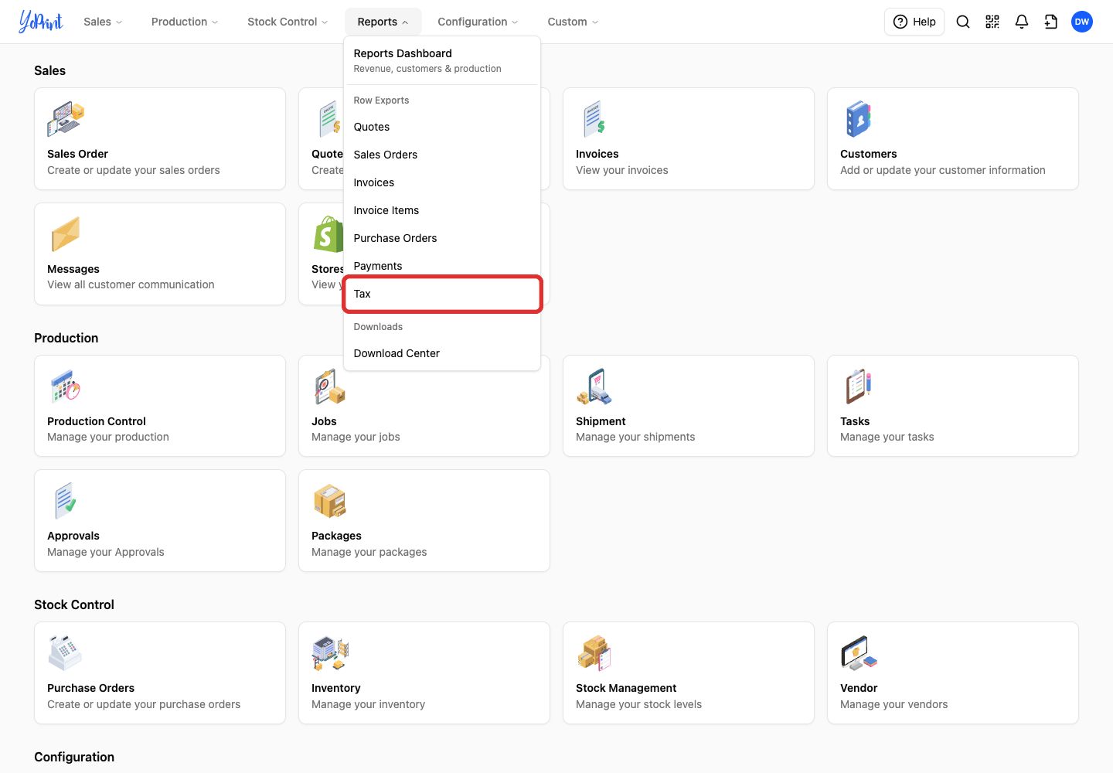The height and width of the screenshot is (773, 1113).
Task: Expand the Configuration dropdown
Action: click(x=478, y=22)
